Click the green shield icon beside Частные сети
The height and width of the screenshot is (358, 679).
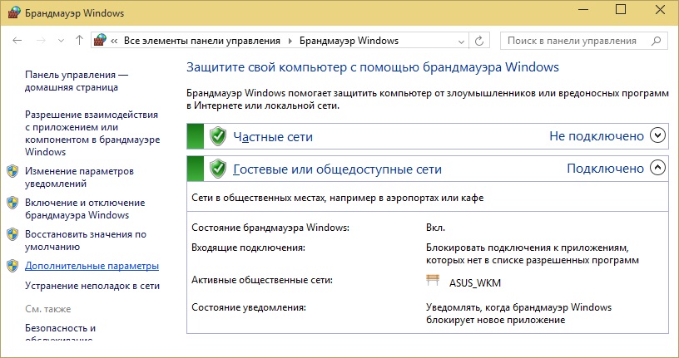point(218,136)
